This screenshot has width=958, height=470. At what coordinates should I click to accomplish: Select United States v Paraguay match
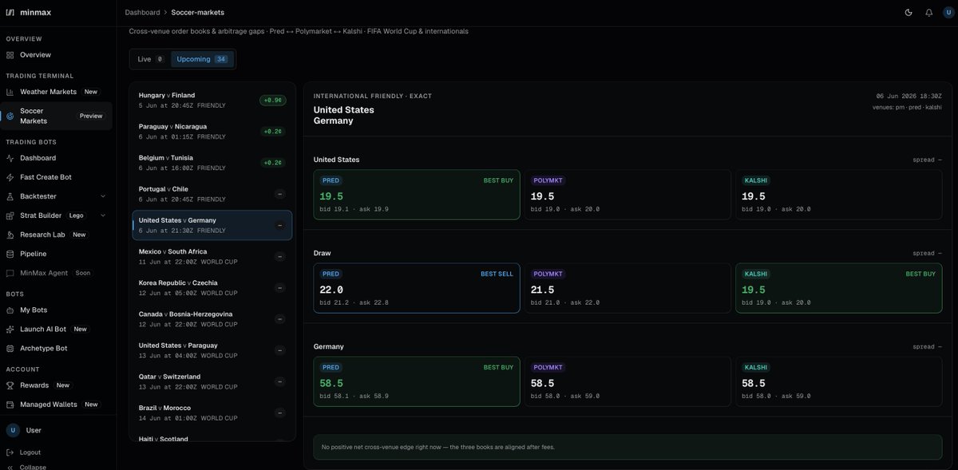[x=212, y=350]
